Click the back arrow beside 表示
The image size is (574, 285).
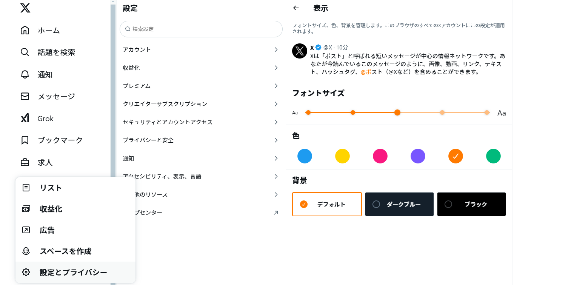[296, 8]
